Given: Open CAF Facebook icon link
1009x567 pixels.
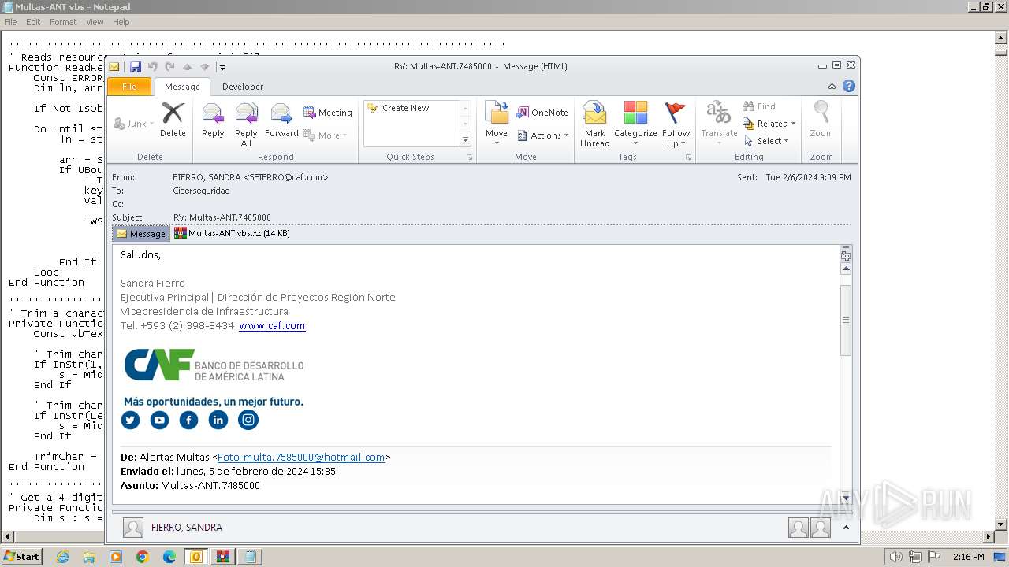Looking at the screenshot, I should point(188,421).
